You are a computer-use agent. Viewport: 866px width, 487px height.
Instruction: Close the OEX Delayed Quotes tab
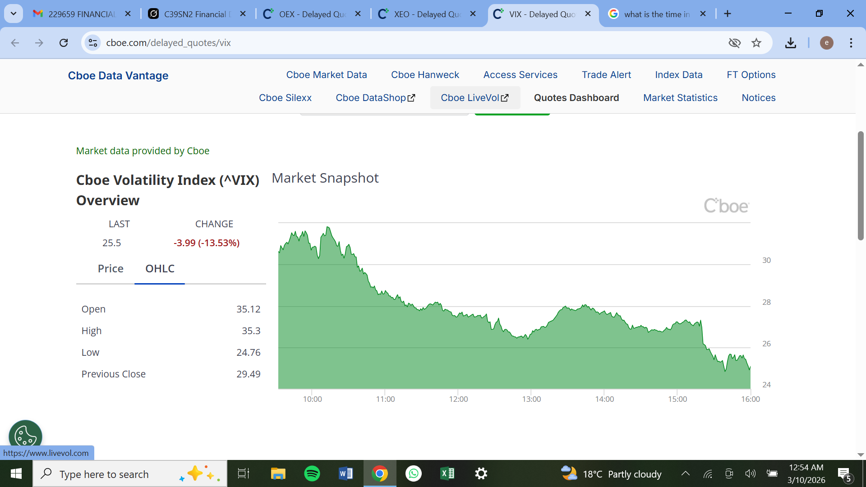(358, 14)
